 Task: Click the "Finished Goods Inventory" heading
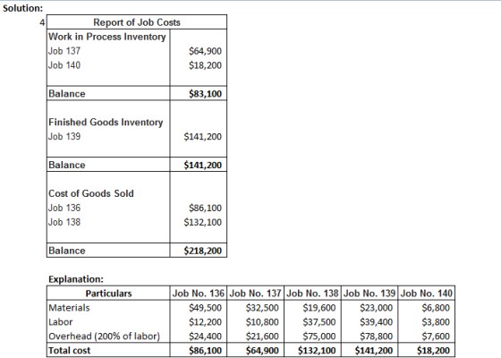(106, 122)
